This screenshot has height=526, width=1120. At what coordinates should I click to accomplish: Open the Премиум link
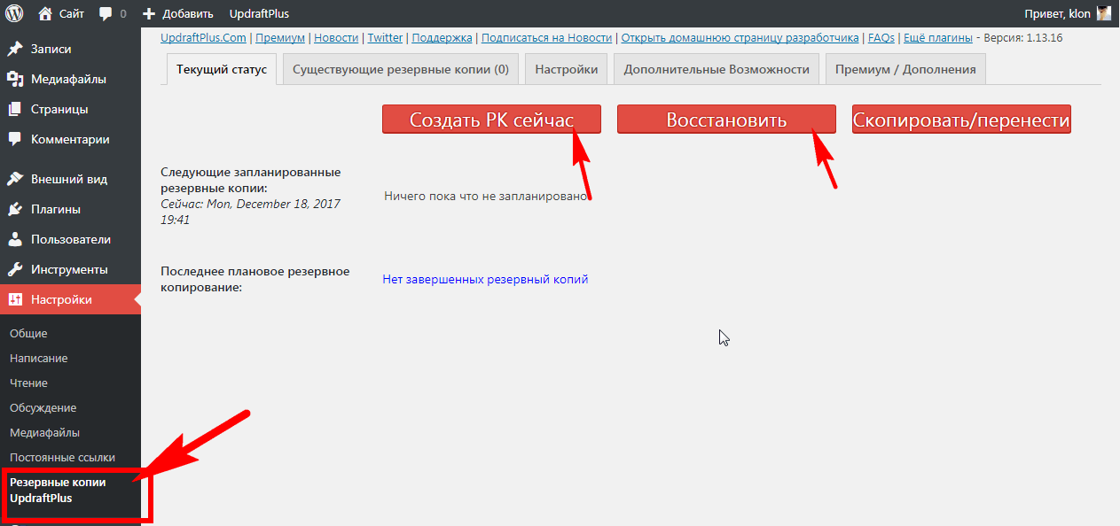(280, 38)
